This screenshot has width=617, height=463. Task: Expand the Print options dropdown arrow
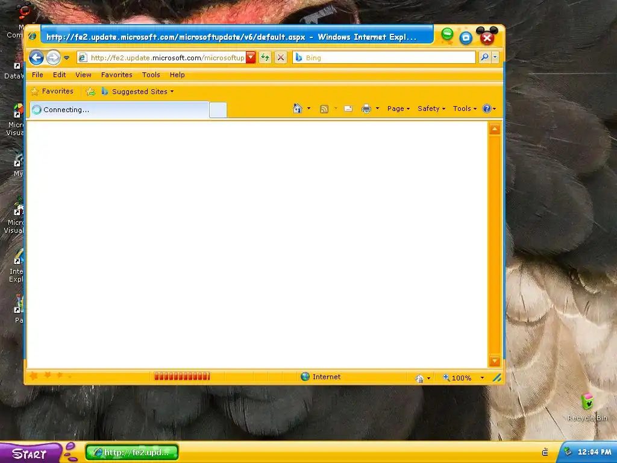click(x=377, y=109)
